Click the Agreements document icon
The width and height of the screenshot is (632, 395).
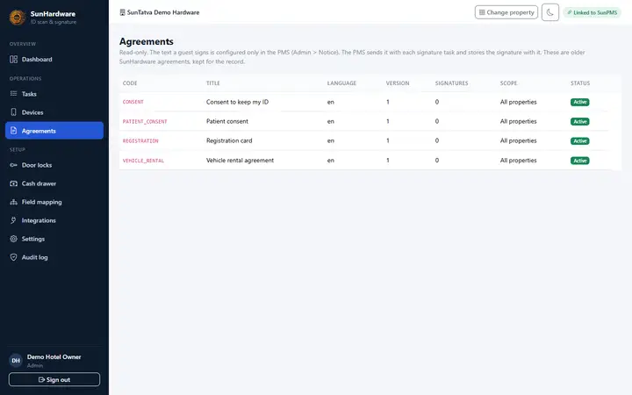click(14, 131)
